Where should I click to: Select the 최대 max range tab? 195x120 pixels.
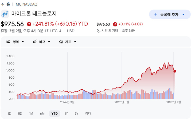pyautogui.click(x=88, y=113)
